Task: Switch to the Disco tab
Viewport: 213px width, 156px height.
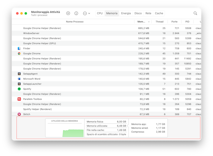Action: coord(138,13)
